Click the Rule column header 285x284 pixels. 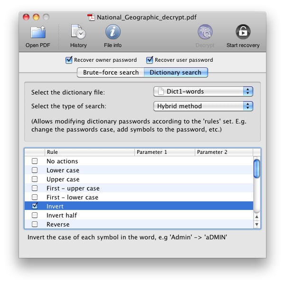tap(89, 152)
